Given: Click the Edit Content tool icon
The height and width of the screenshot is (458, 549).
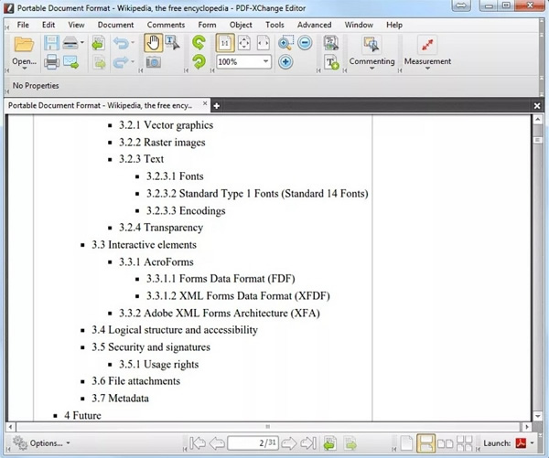Looking at the screenshot, I should 331,43.
